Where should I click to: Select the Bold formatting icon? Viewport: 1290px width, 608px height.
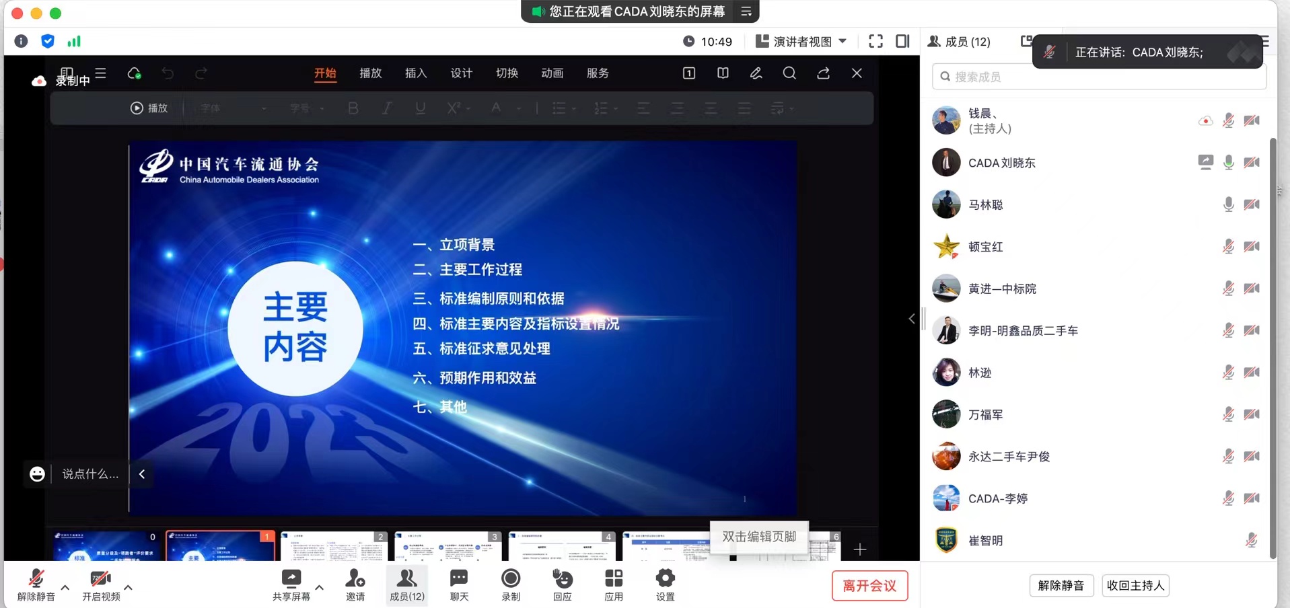click(x=353, y=108)
